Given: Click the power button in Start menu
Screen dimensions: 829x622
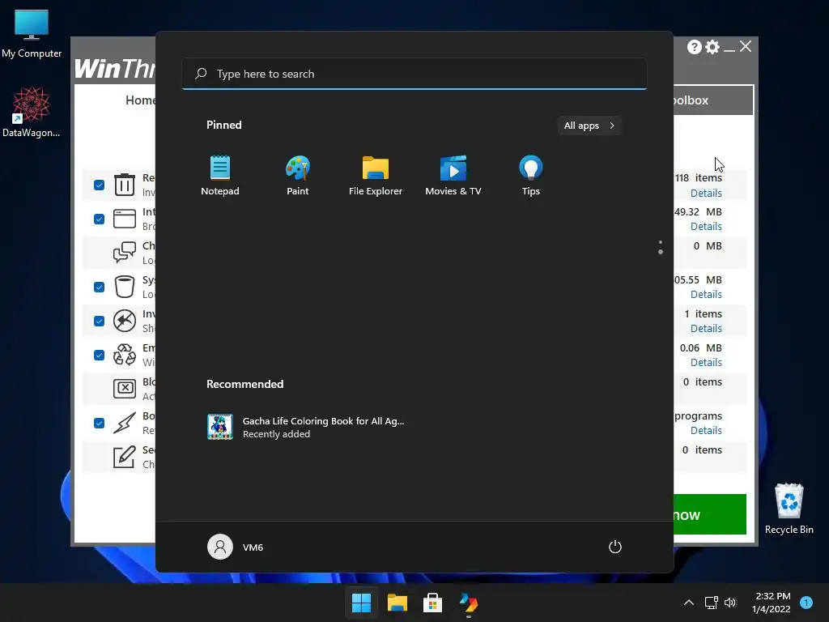Looking at the screenshot, I should 615,547.
